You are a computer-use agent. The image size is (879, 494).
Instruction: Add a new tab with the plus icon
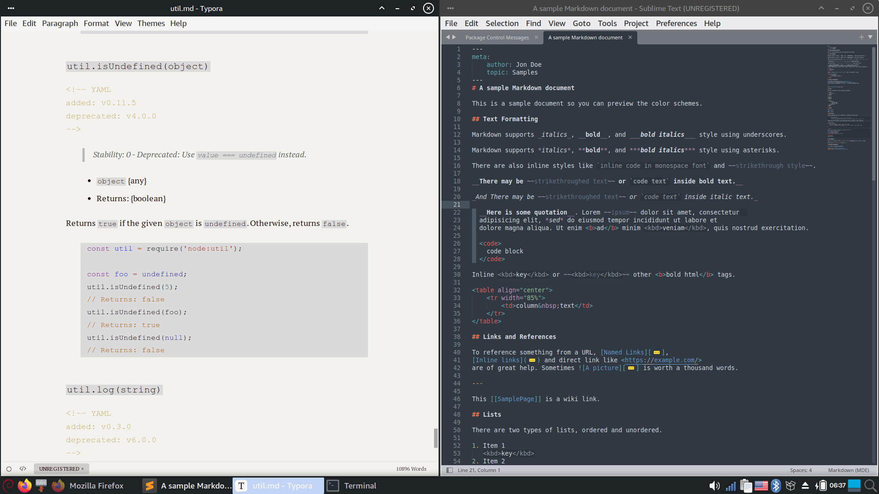tap(861, 37)
